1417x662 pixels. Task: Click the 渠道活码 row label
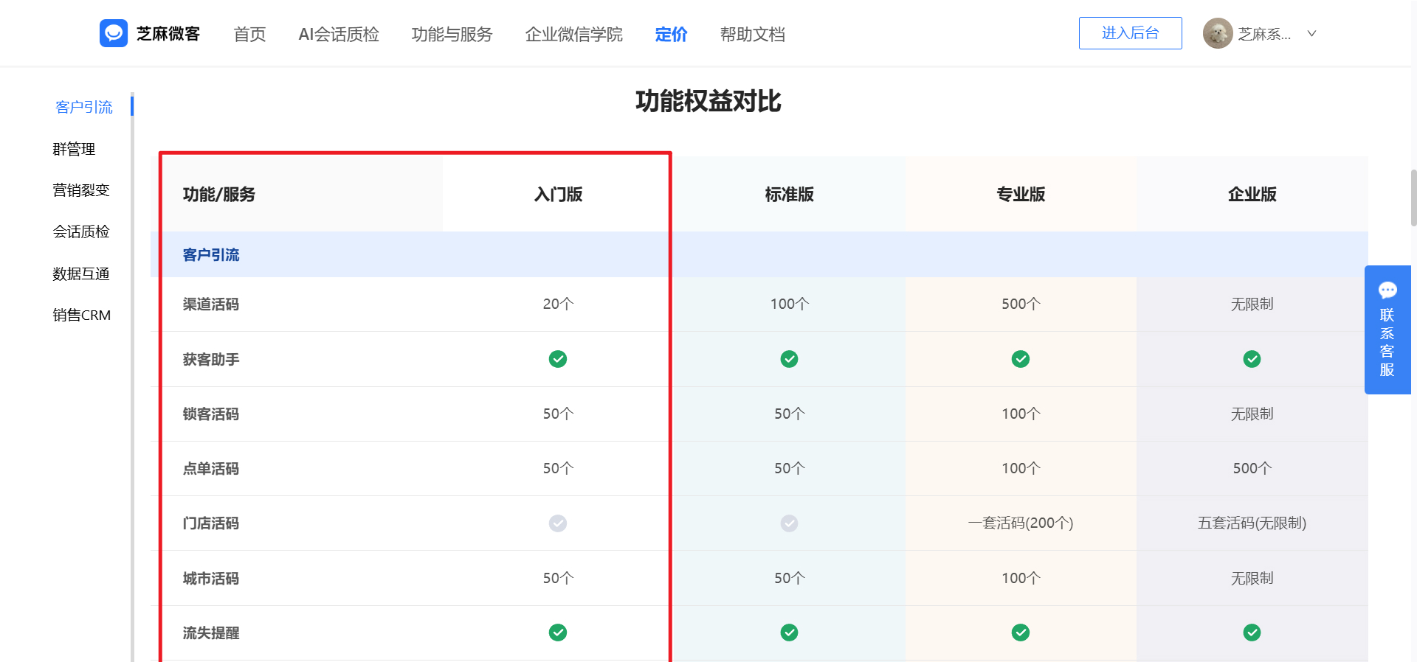211,304
